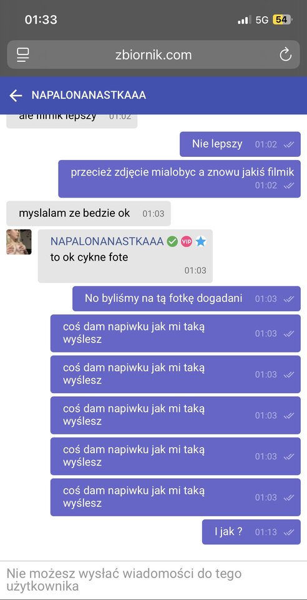Image resolution: width=307 pixels, height=600 pixels.
Task: Click the disabled message input field
Action: click(153, 580)
